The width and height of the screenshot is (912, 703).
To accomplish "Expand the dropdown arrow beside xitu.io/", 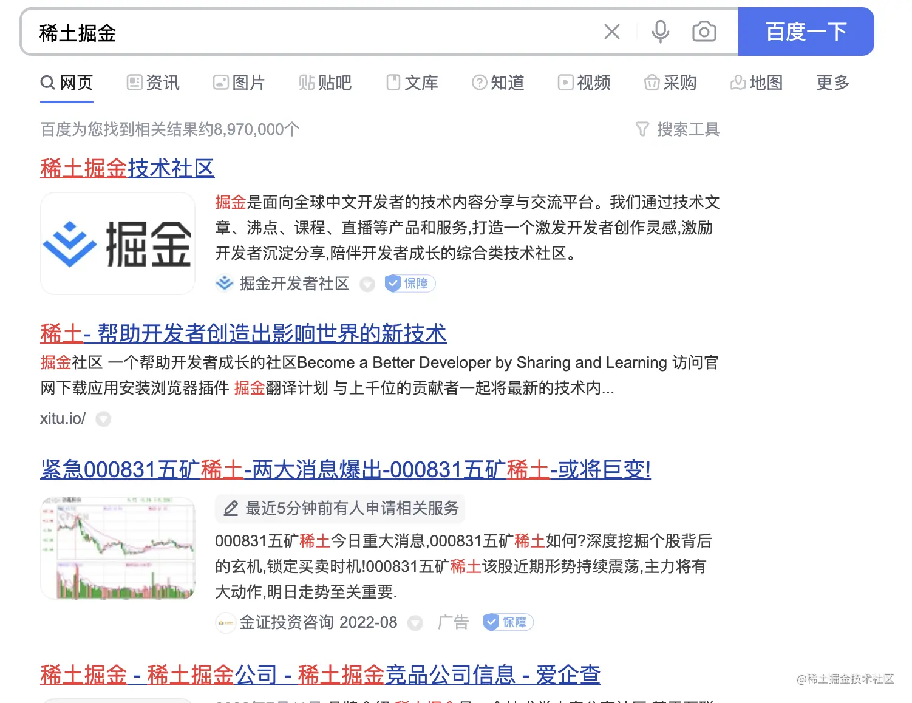I will [x=104, y=419].
